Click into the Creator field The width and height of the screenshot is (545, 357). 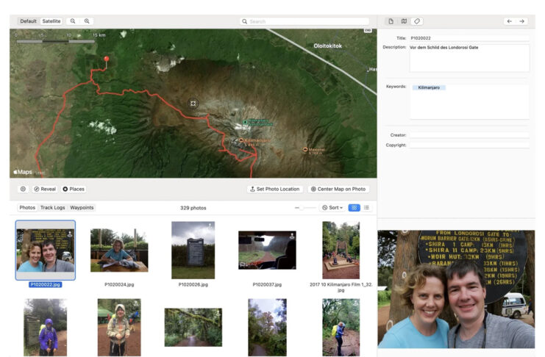[x=469, y=135]
